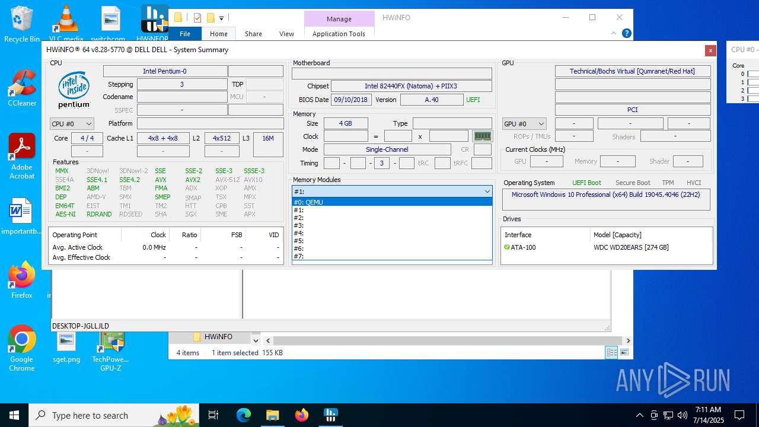This screenshot has height=427, width=759.
Task: Collapse the Explorer ribbon chevron
Action: (614, 34)
